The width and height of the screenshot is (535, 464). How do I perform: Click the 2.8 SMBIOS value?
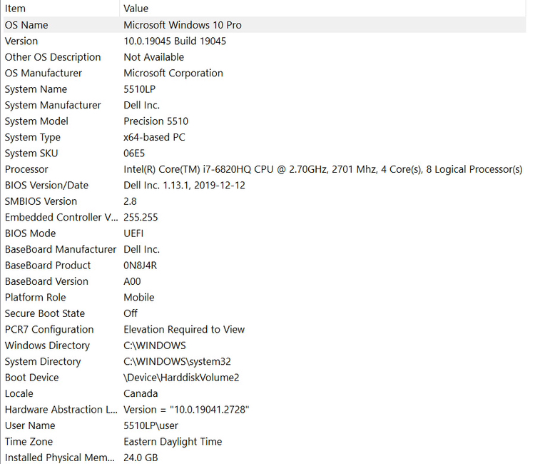(x=130, y=201)
